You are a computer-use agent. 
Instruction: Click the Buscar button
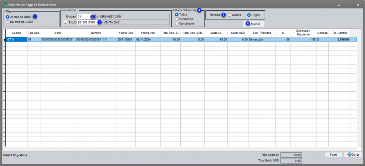point(253,24)
